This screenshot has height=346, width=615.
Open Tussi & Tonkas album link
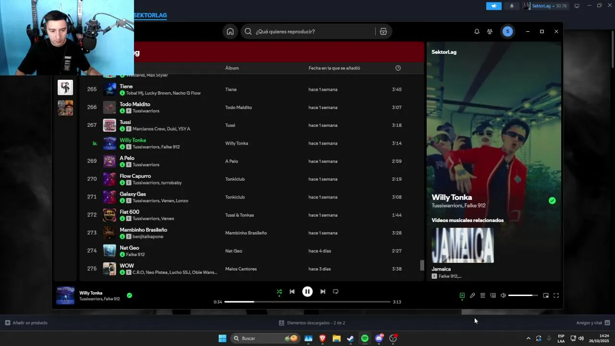pos(239,215)
